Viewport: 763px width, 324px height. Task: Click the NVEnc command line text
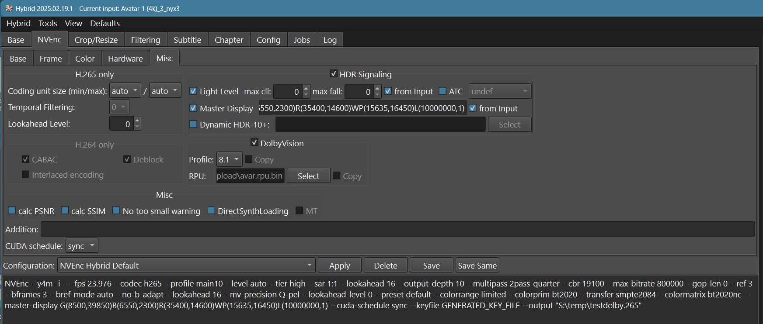tap(379, 294)
